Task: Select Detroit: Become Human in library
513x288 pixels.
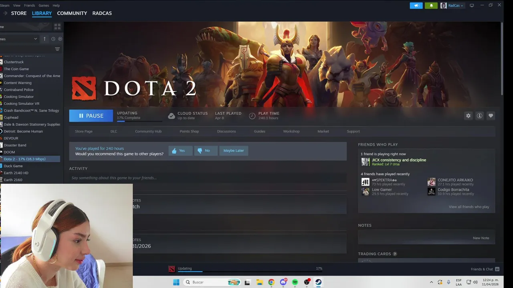Action: click(23, 131)
